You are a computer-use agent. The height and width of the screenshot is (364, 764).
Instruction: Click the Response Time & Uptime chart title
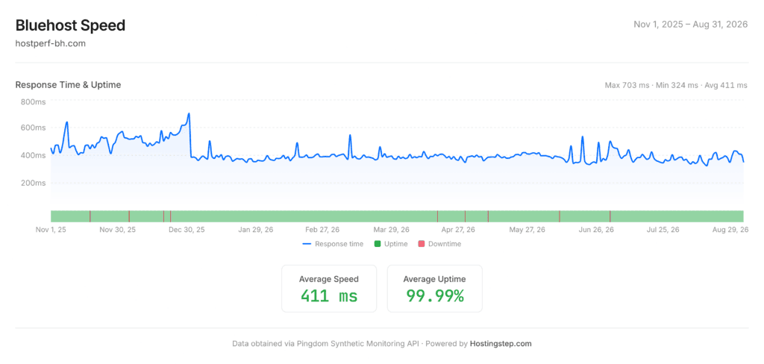pos(68,85)
